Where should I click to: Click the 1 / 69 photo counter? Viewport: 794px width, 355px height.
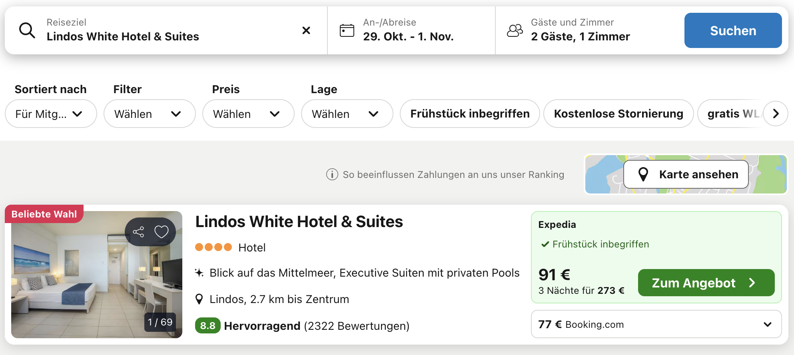(160, 322)
